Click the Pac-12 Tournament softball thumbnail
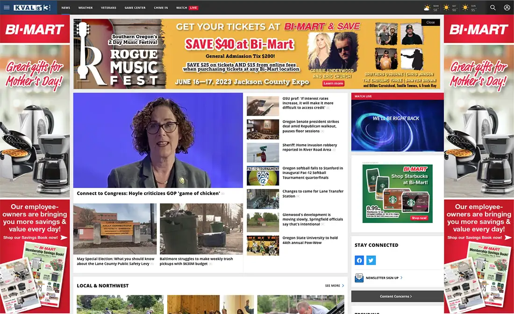Image resolution: width=514 pixels, height=314 pixels. [263, 176]
